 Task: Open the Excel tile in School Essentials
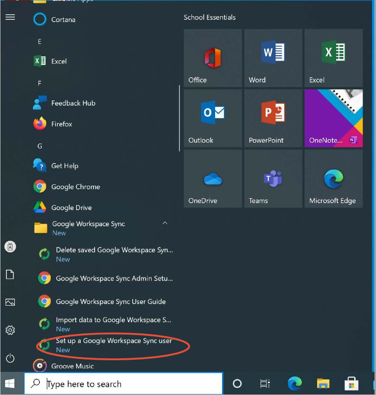pyautogui.click(x=334, y=58)
